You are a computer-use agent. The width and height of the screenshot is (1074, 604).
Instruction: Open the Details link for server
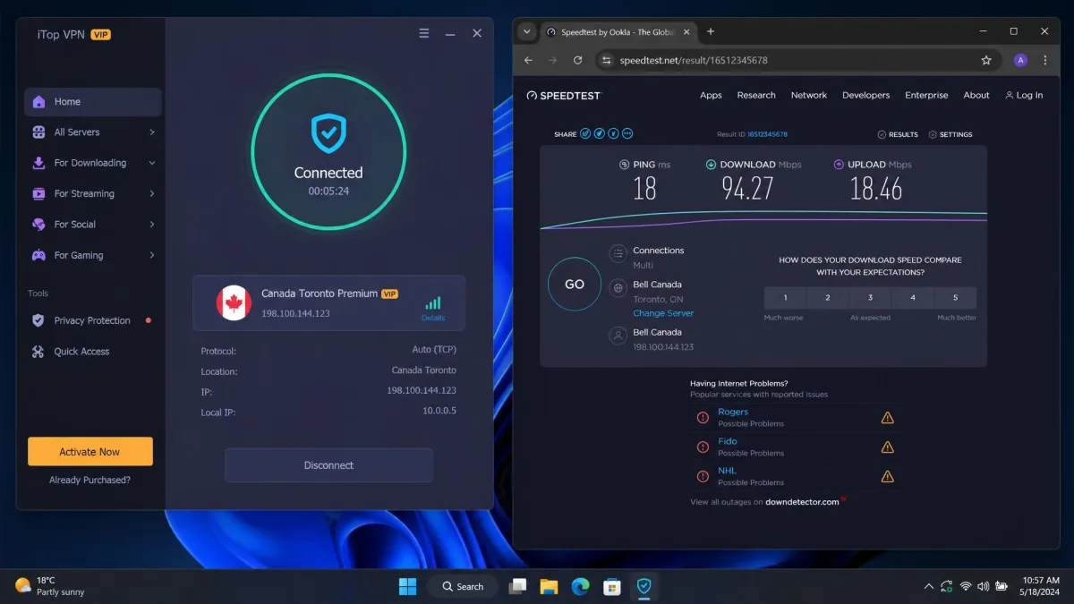point(433,318)
